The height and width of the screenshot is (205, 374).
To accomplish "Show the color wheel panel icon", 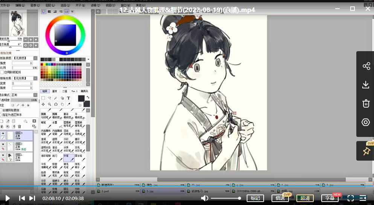I will point(44,12).
